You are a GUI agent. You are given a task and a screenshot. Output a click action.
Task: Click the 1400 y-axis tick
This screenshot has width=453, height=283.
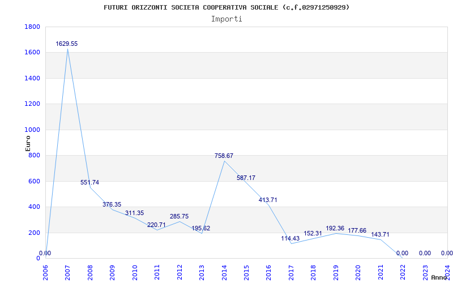point(32,78)
